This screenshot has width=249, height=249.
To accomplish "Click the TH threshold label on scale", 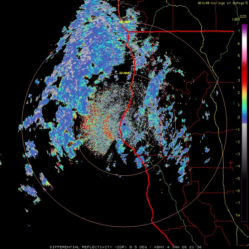I will coord(238,216).
